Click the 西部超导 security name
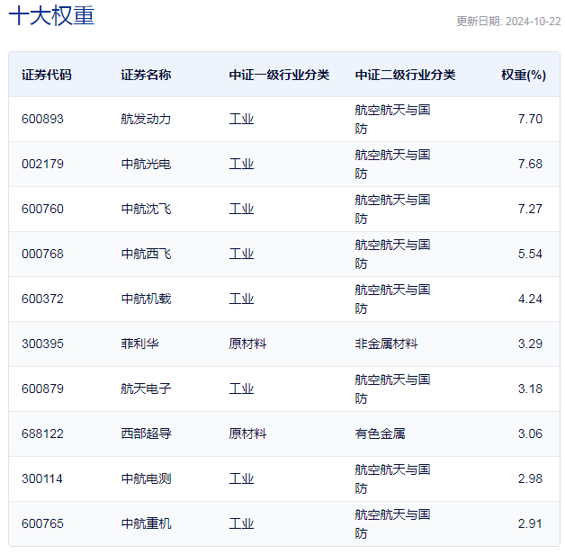Viewport: 565px width, 554px height. click(x=146, y=433)
